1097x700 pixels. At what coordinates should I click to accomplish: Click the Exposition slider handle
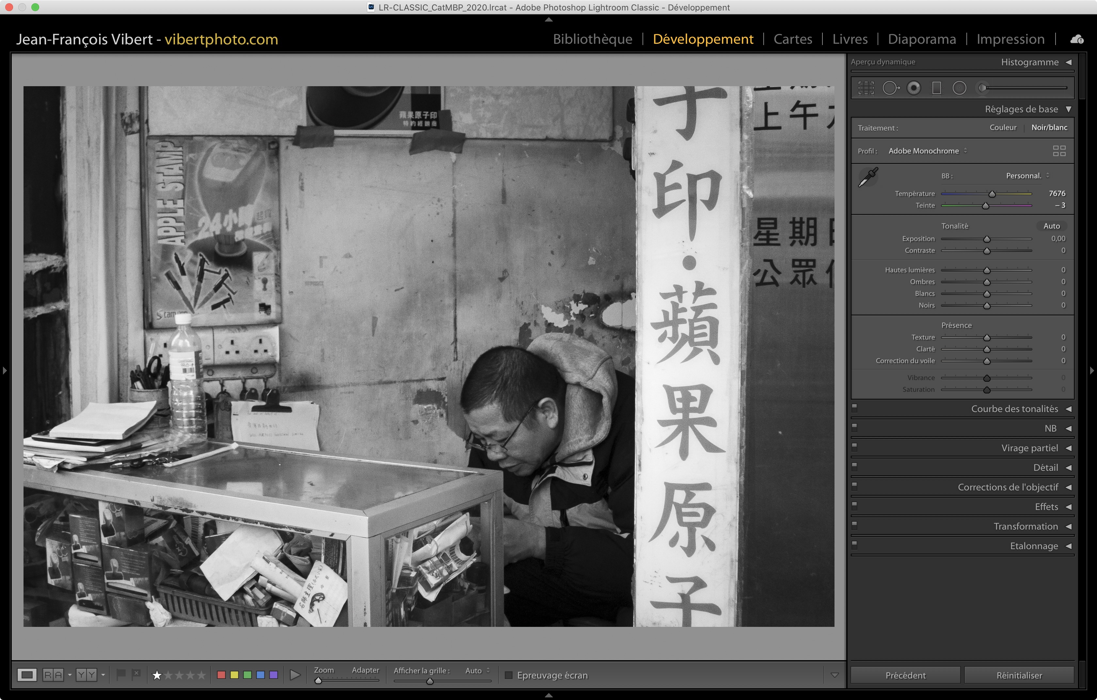987,240
